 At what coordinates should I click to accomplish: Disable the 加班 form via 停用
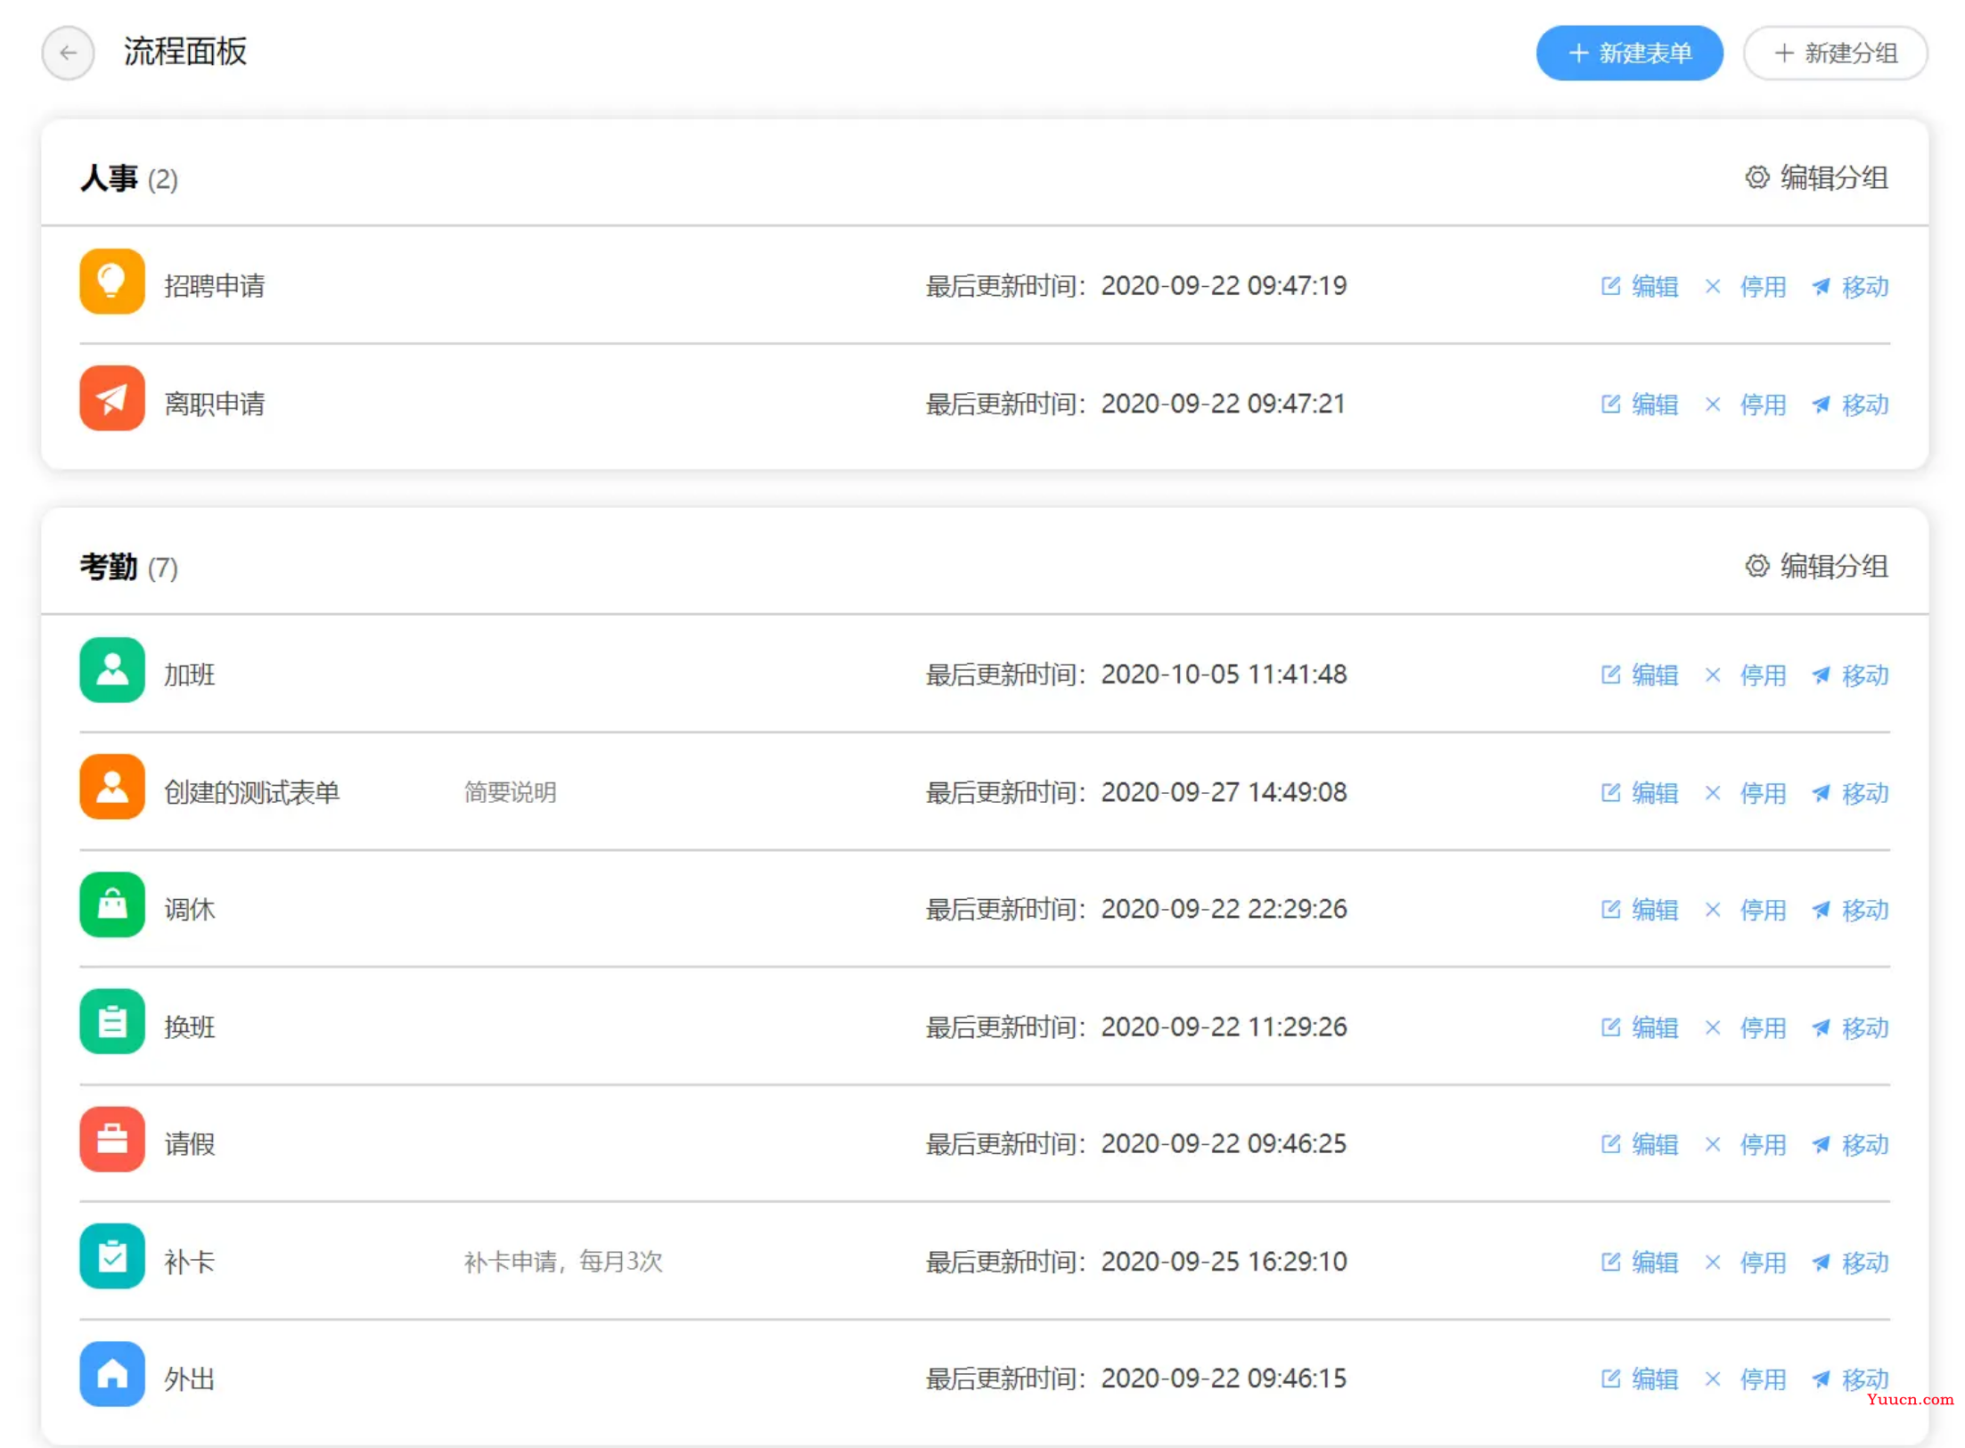(1745, 675)
